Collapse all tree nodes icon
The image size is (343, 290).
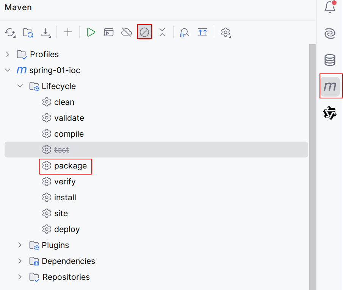[162, 32]
